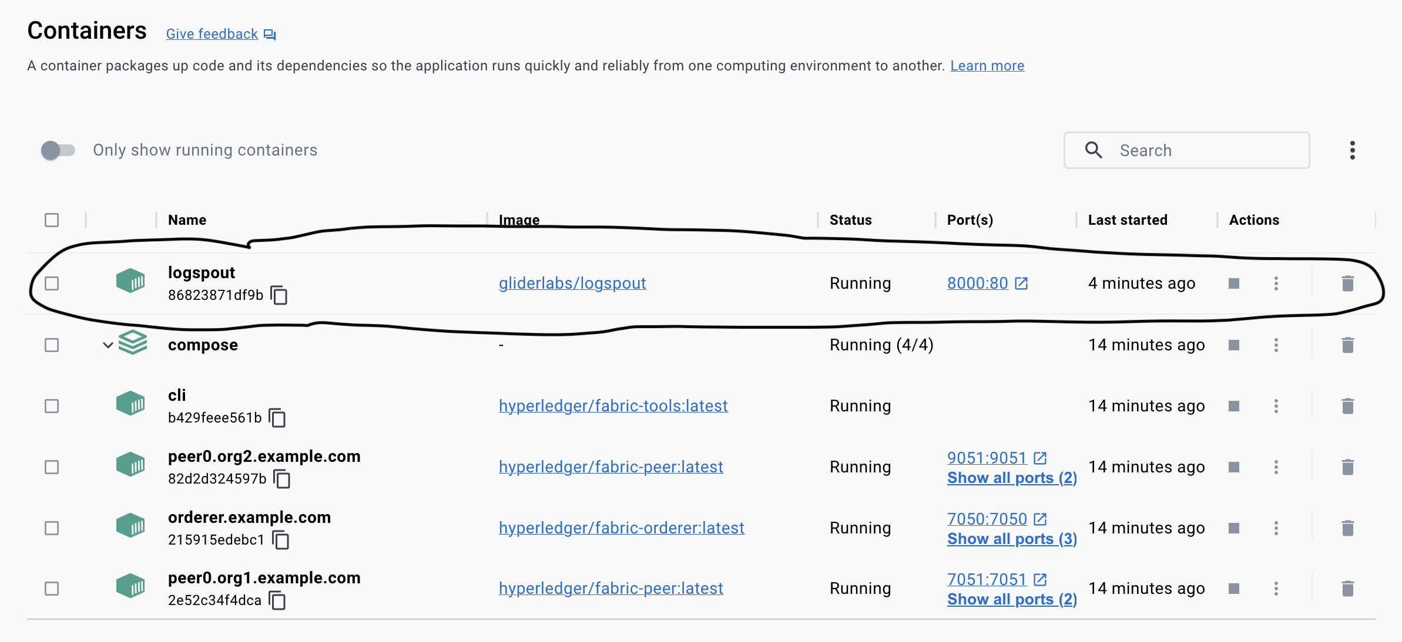Delete the peer0.org1.example.com container

click(1348, 589)
